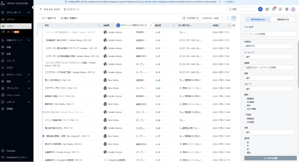Open the gift icon in header

pyautogui.click(x=287, y=9)
